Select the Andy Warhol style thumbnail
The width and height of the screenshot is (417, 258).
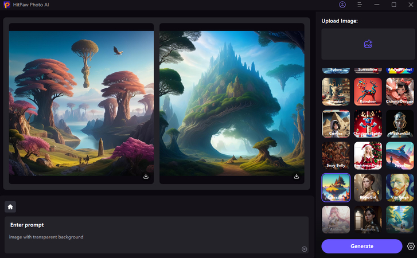pos(400,71)
